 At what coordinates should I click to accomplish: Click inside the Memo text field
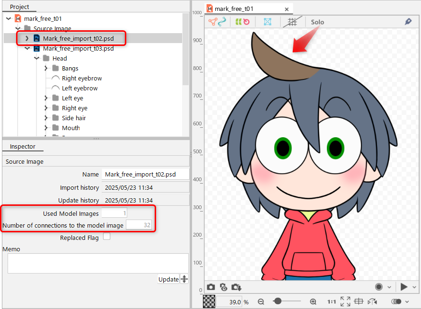pyautogui.click(x=98, y=263)
